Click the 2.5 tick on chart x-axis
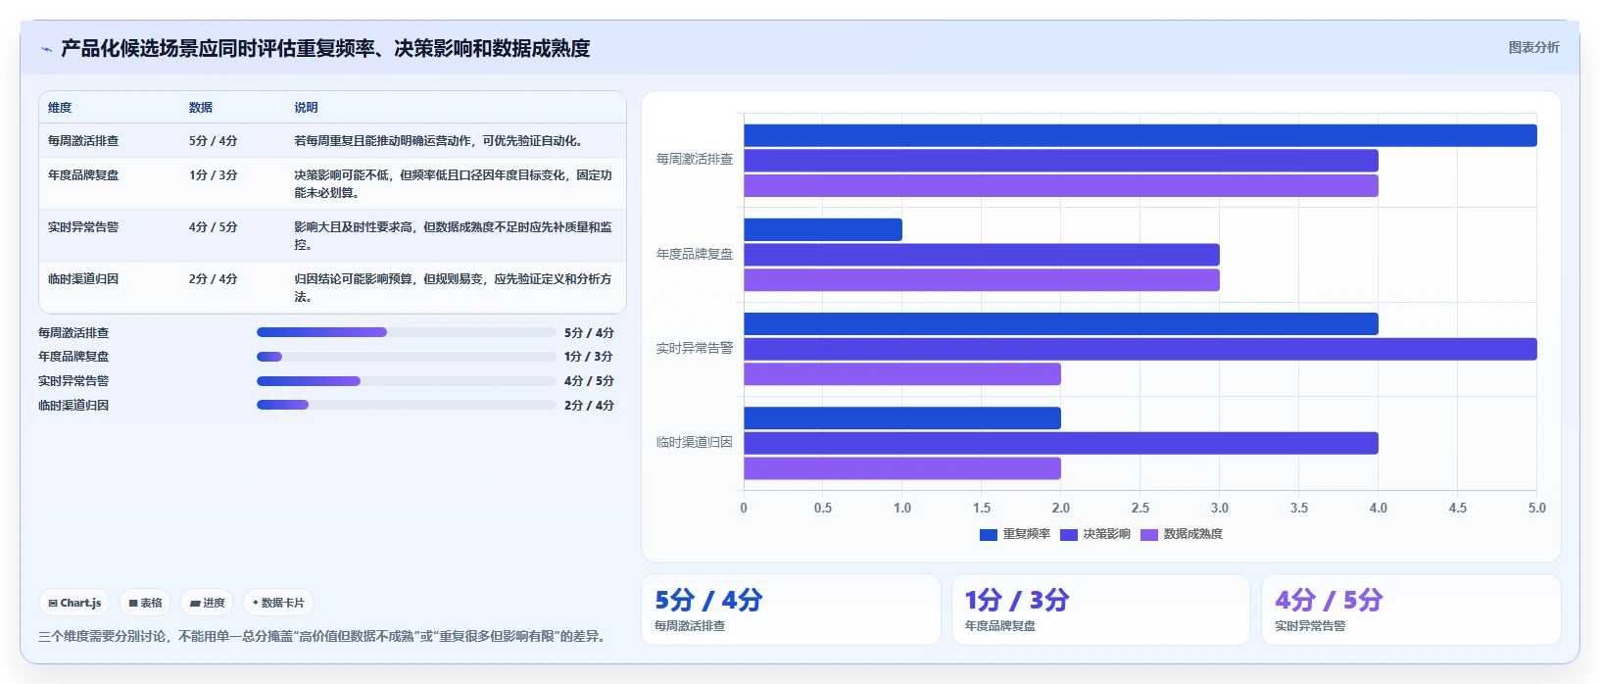Image resolution: width=1600 pixels, height=684 pixels. pyautogui.click(x=1140, y=508)
